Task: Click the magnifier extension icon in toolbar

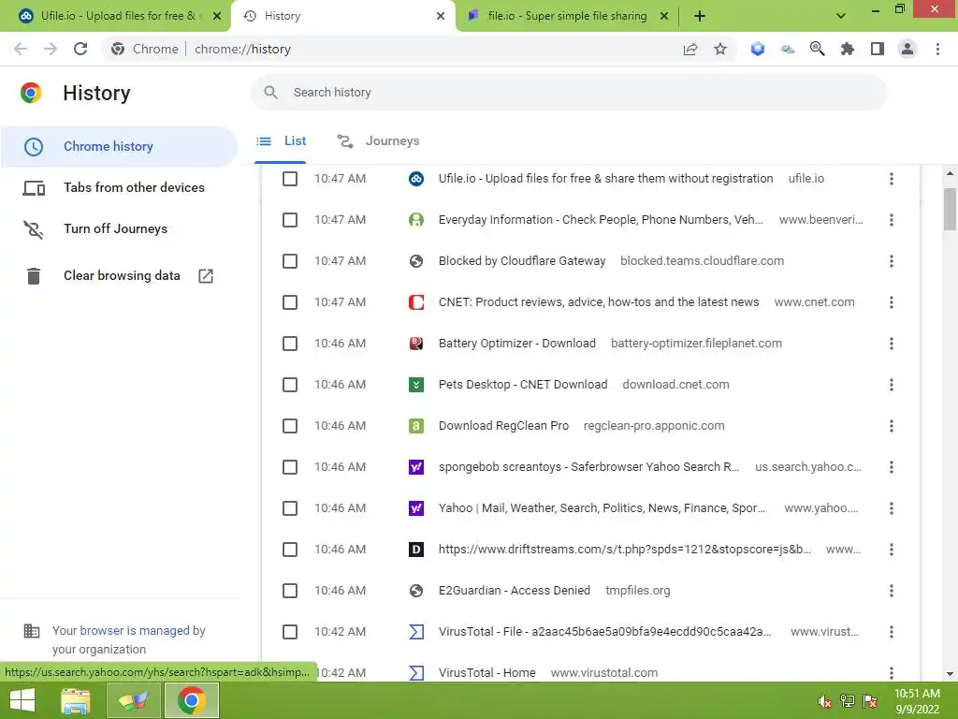Action: (818, 49)
